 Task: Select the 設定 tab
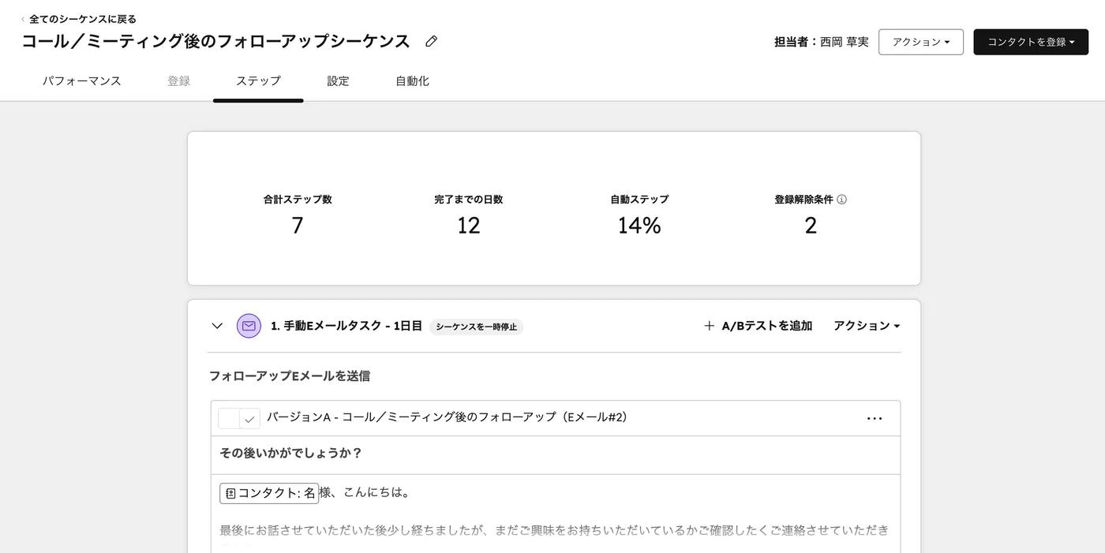[338, 80]
